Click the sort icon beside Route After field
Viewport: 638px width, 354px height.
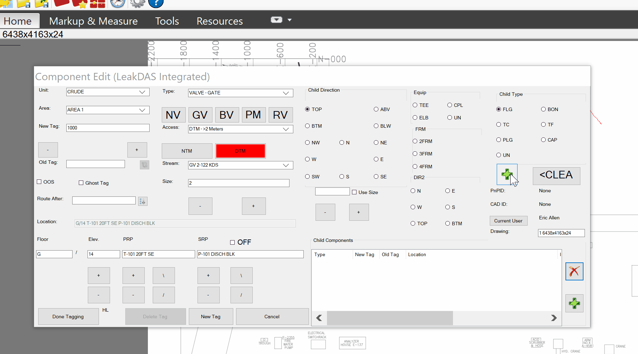click(143, 201)
